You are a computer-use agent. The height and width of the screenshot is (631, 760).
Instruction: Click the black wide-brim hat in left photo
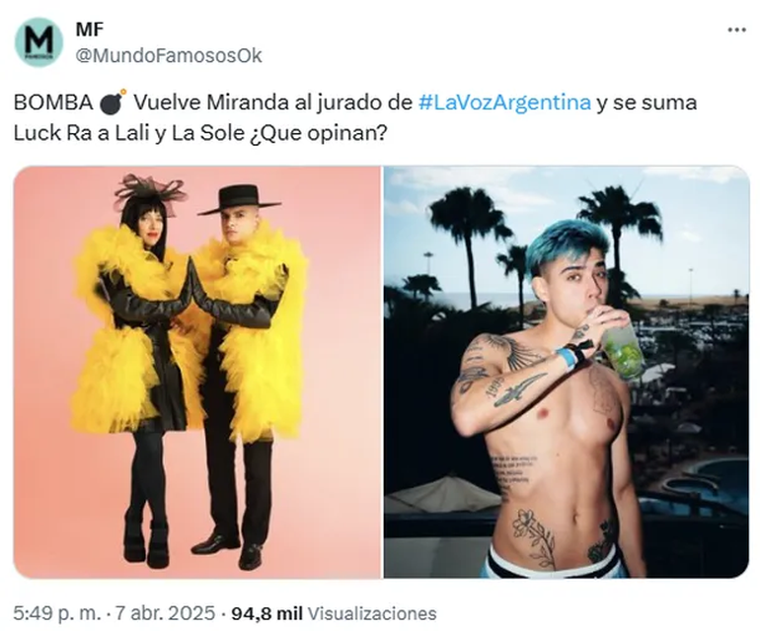[238, 200]
